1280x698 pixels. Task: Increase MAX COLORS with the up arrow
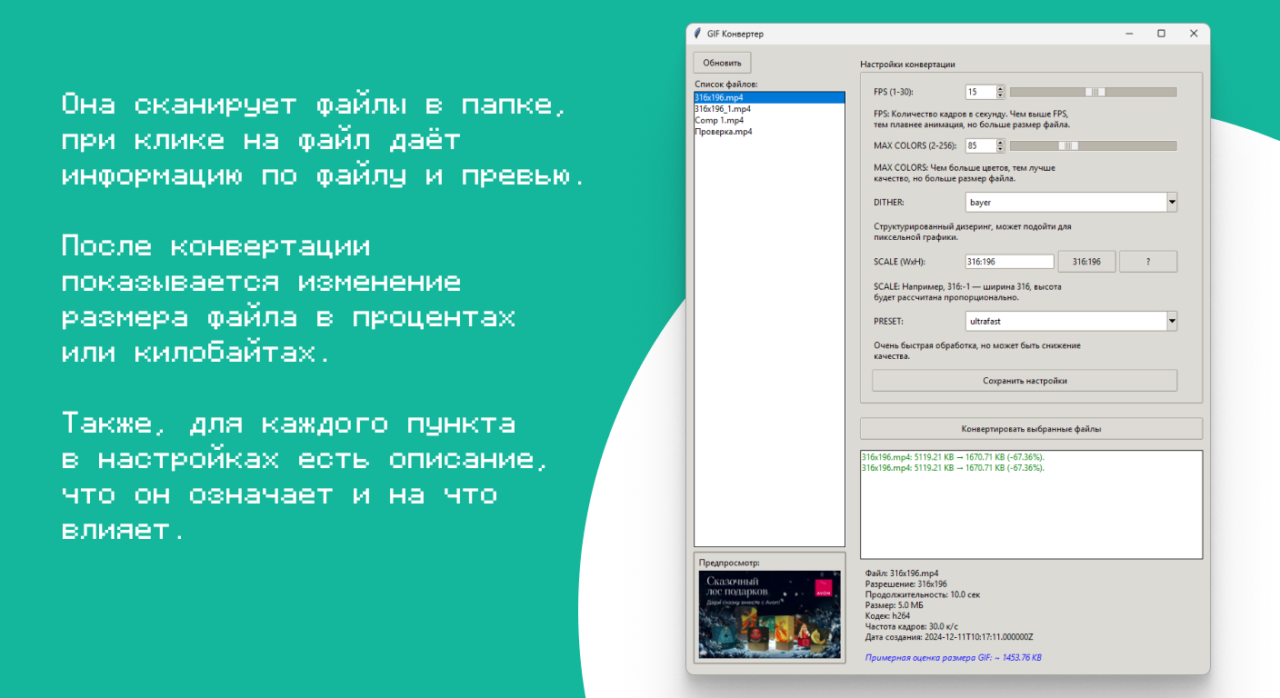pyautogui.click(x=1001, y=142)
